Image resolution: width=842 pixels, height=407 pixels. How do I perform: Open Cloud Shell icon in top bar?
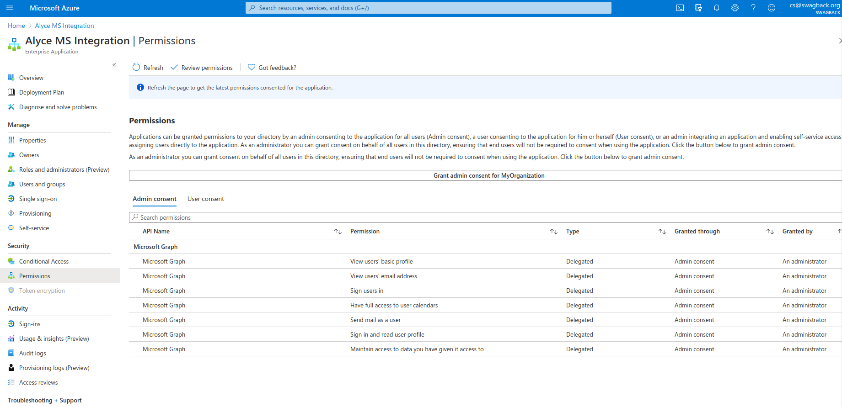[x=680, y=8]
